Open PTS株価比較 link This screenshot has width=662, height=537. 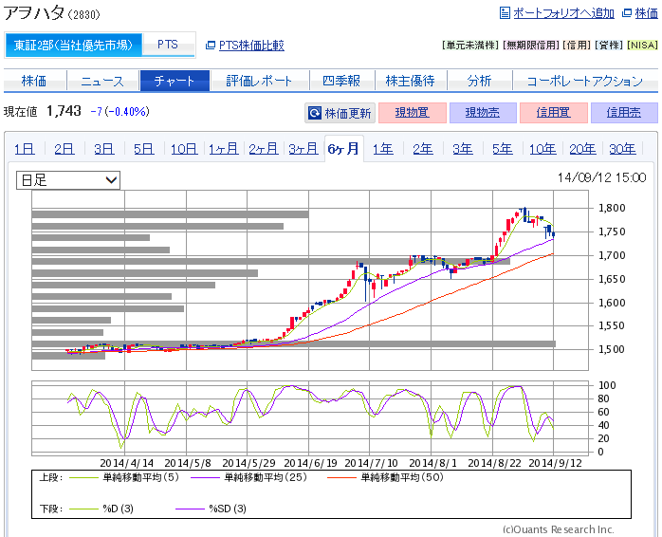[251, 46]
